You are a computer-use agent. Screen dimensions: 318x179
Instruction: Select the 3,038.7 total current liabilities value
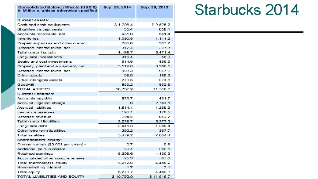pos(125,122)
